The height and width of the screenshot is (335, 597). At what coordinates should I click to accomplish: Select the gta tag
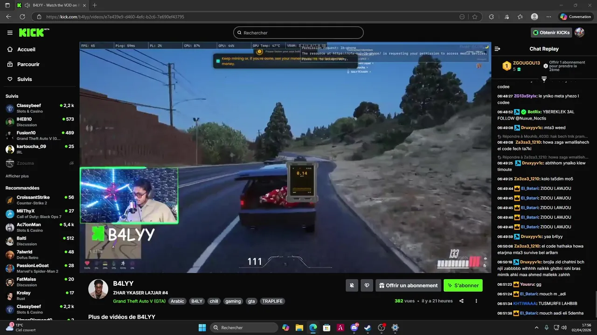[x=251, y=301]
